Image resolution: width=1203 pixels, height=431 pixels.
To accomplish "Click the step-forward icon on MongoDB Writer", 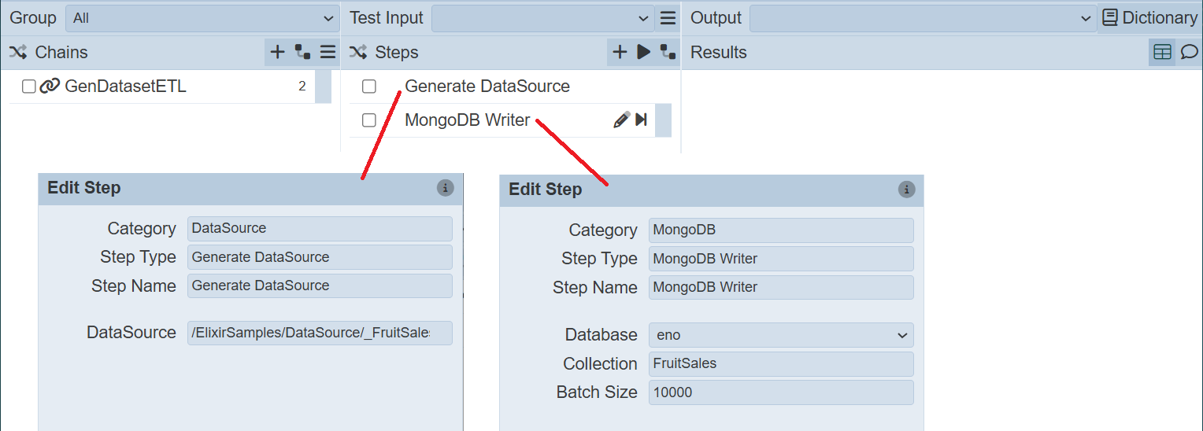I will [641, 120].
